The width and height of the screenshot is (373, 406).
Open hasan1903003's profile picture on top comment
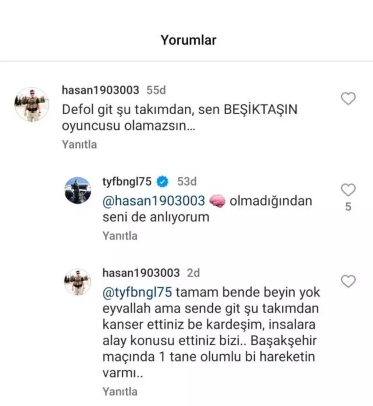click(32, 105)
